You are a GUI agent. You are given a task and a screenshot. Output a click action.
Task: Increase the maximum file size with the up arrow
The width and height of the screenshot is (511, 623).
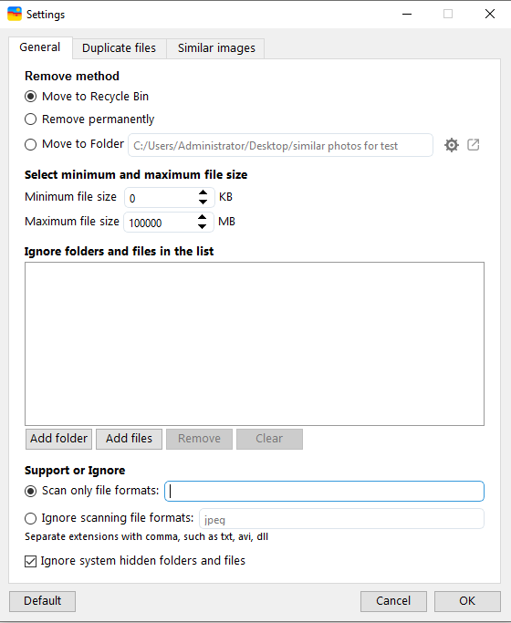pyautogui.click(x=202, y=217)
